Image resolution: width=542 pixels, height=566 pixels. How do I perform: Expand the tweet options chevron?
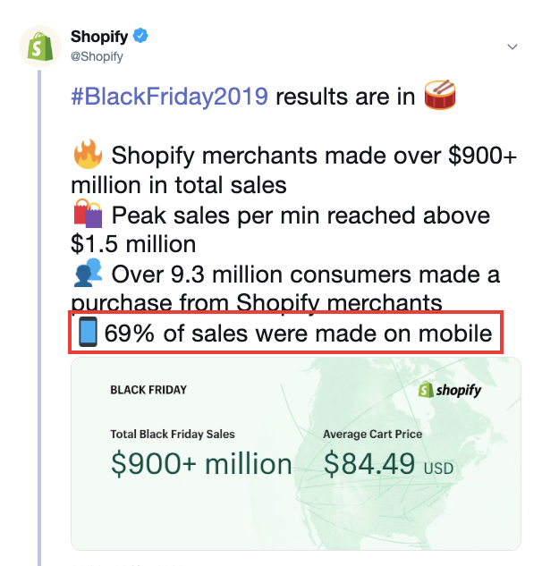point(512,46)
